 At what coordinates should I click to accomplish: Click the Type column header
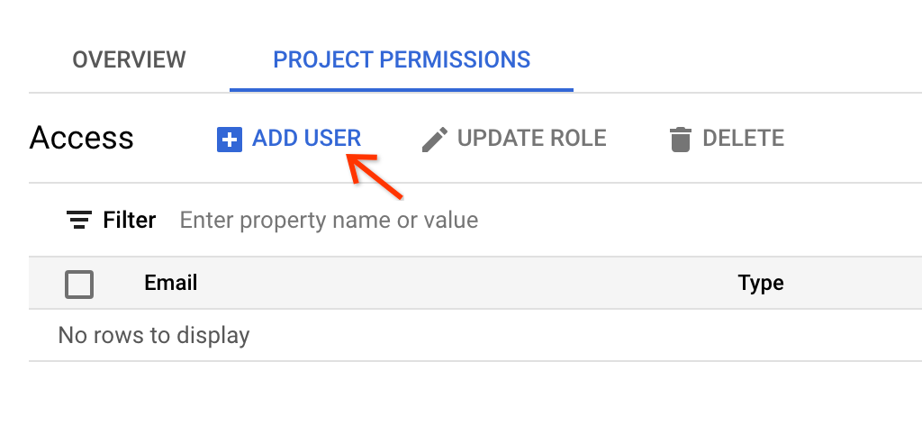point(761,283)
